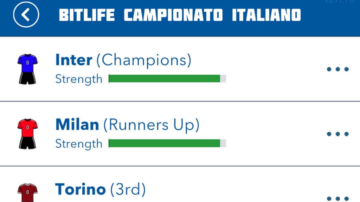Click Inter's green strength bar

click(x=164, y=79)
